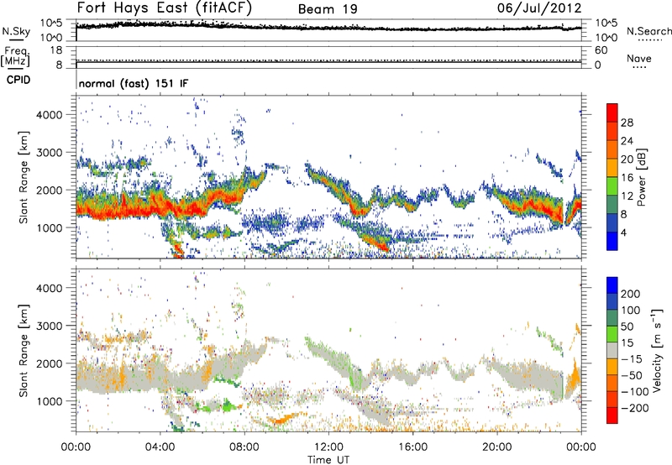Select the Freq. [MHz] axis label
Viewport: 672px width, 465px height.
15,56
